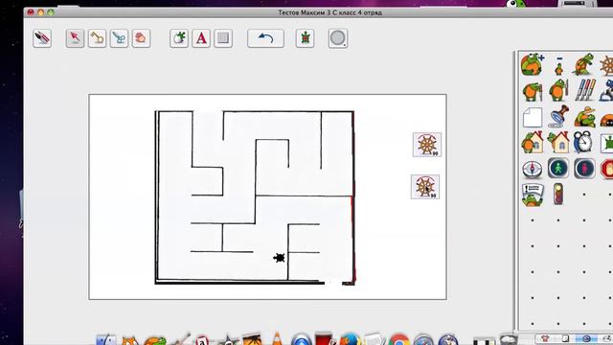Click the enlarge turtle plus icon

point(533,65)
